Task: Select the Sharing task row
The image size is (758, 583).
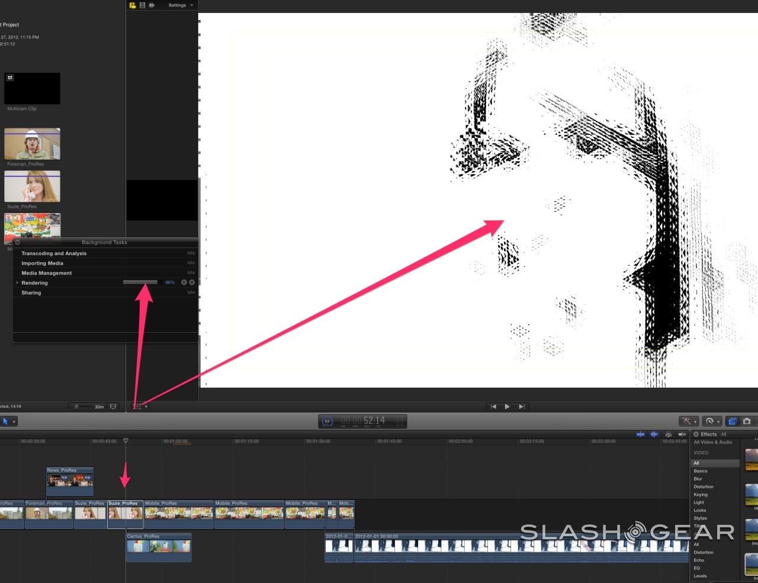Action: [105, 293]
